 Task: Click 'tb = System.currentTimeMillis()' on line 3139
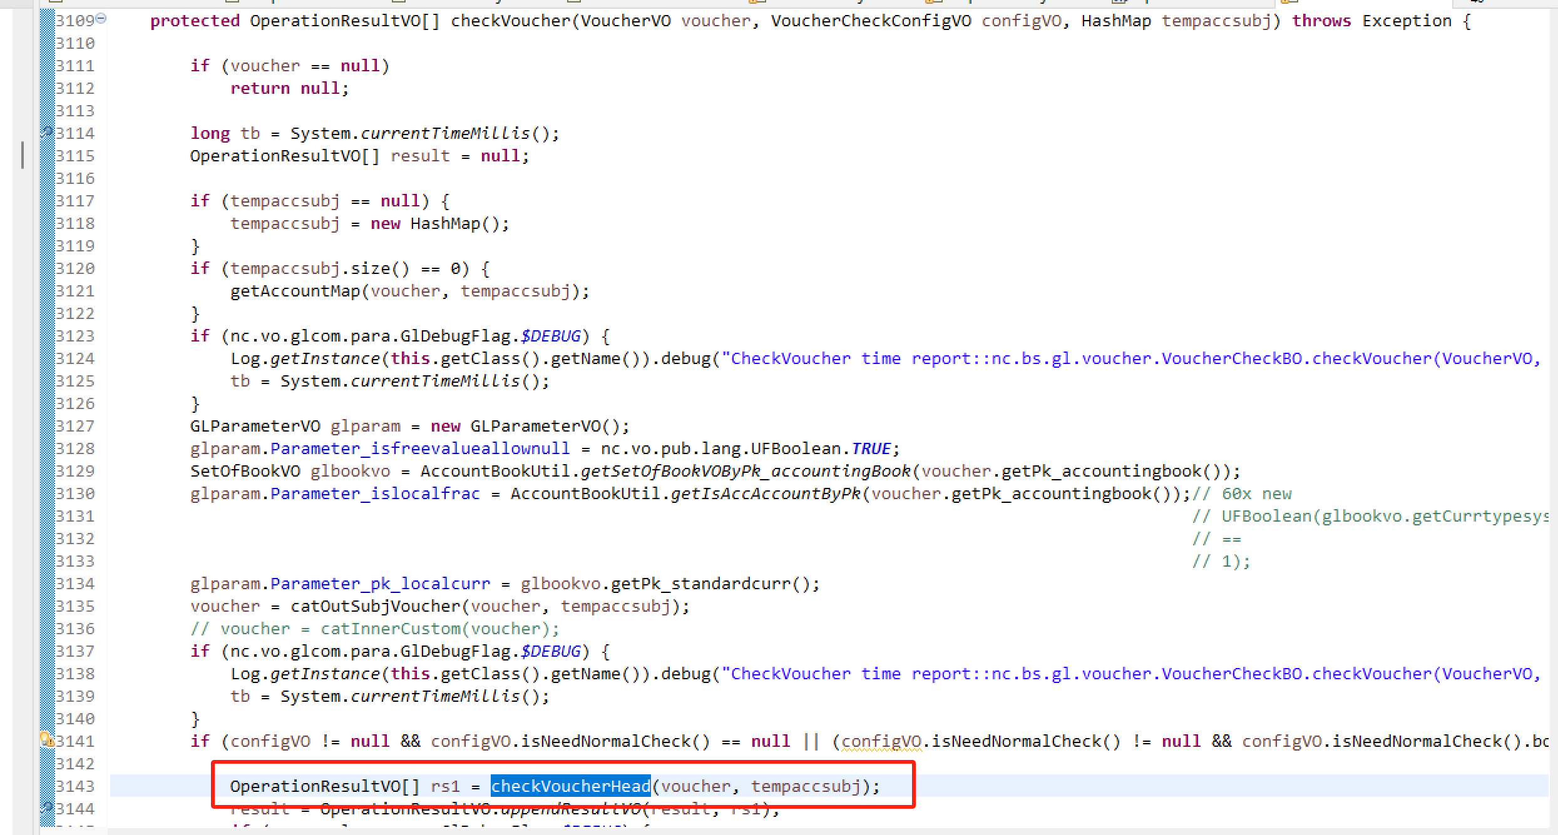[385, 696]
